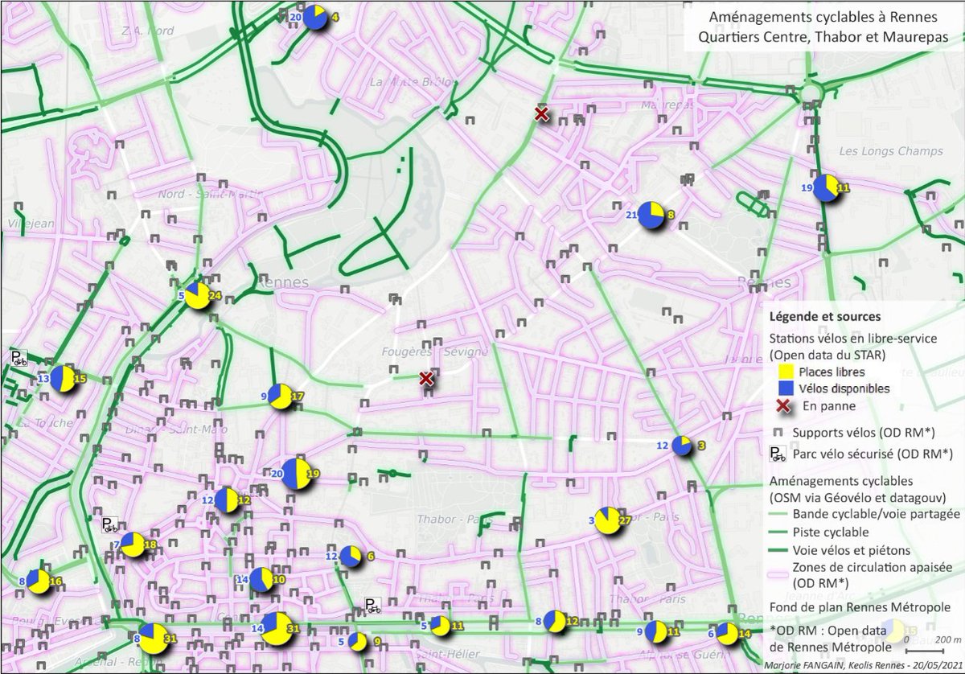The width and height of the screenshot is (965, 674).
Task: Click the Voie vélos et piétons legend line
Action: click(x=778, y=551)
